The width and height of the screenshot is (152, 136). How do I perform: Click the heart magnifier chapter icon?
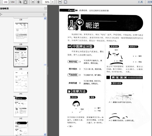pyautogui.click(x=80, y=22)
